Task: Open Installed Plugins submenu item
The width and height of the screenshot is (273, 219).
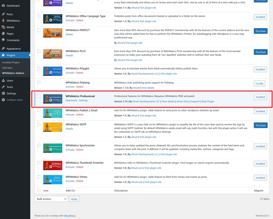Action: (11, 62)
